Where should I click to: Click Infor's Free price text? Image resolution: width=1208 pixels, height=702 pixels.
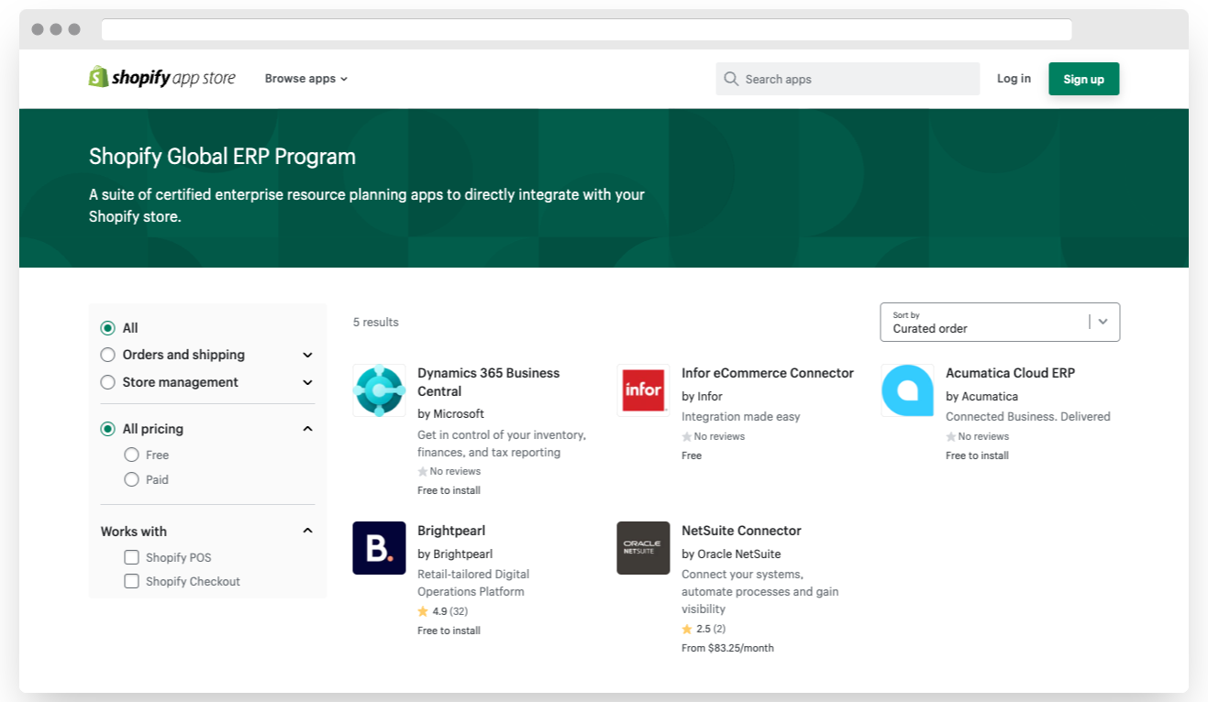[692, 455]
